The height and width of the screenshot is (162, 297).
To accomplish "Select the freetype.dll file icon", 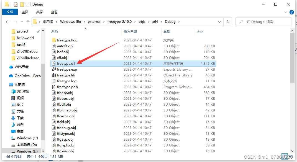I will (54, 63).
